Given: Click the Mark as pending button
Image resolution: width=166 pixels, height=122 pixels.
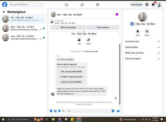Looking at the screenshot, I should [68, 27].
